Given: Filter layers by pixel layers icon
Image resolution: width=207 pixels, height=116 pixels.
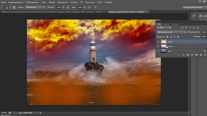Looking at the screenshot, I should point(182,28).
